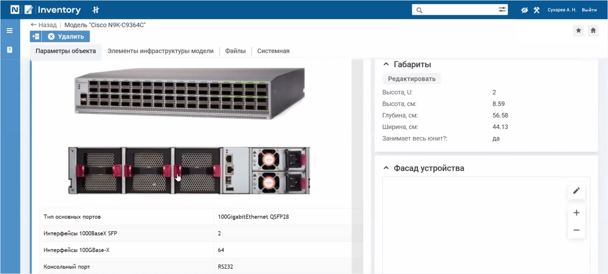Add page to favorites with star icon

point(578,30)
